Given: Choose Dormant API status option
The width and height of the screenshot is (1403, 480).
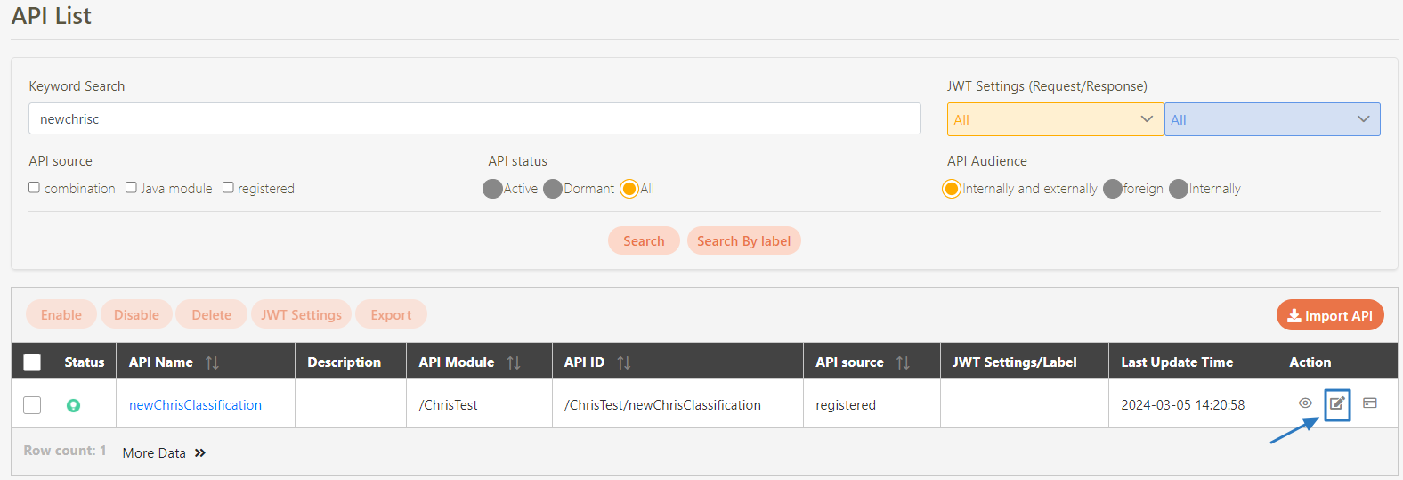Looking at the screenshot, I should click(x=552, y=189).
